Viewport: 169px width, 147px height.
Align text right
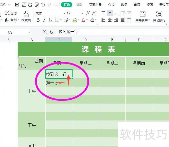(x=116, y=20)
